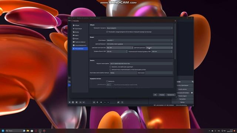This screenshot has height=133, width=237.
Task: Expand the process priority dropdown
Action: [139, 28]
